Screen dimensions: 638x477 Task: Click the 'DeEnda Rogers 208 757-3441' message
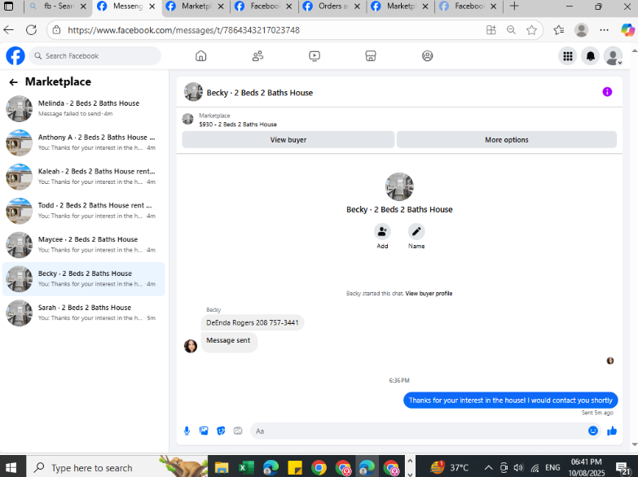(x=253, y=323)
